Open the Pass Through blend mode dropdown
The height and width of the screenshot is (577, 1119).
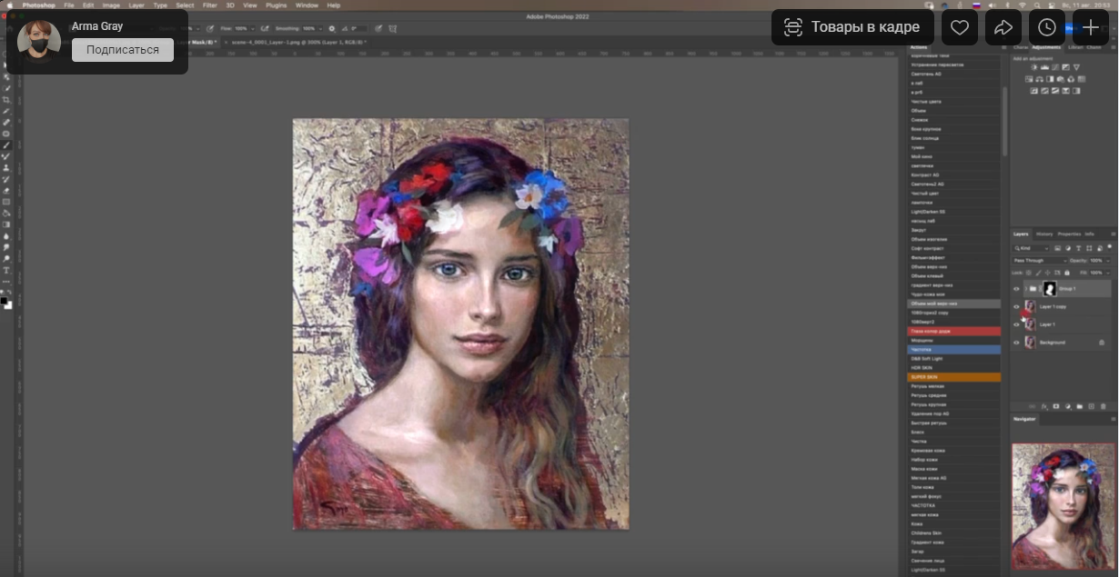point(1040,261)
